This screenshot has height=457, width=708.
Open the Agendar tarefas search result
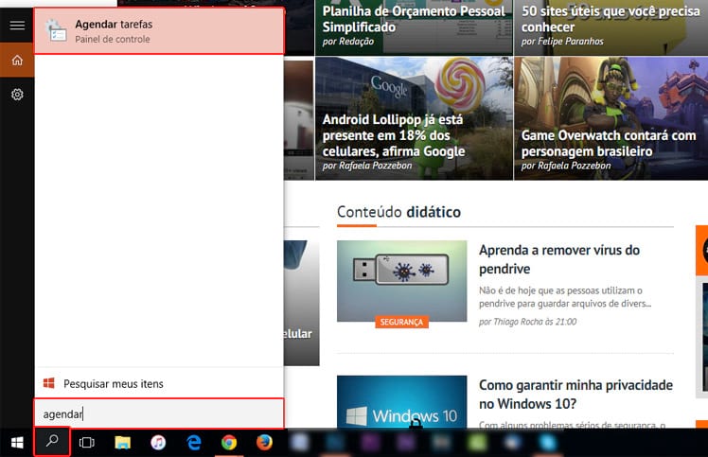point(159,31)
